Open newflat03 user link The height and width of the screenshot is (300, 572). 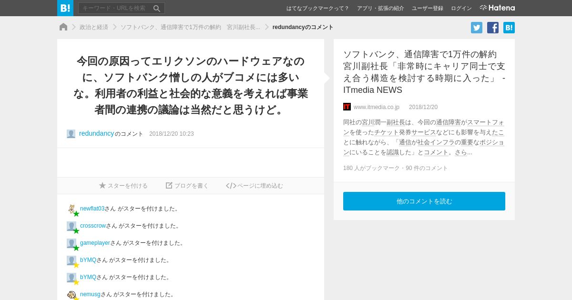pos(92,209)
